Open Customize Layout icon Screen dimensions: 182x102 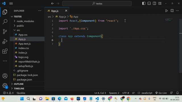(160, 3)
